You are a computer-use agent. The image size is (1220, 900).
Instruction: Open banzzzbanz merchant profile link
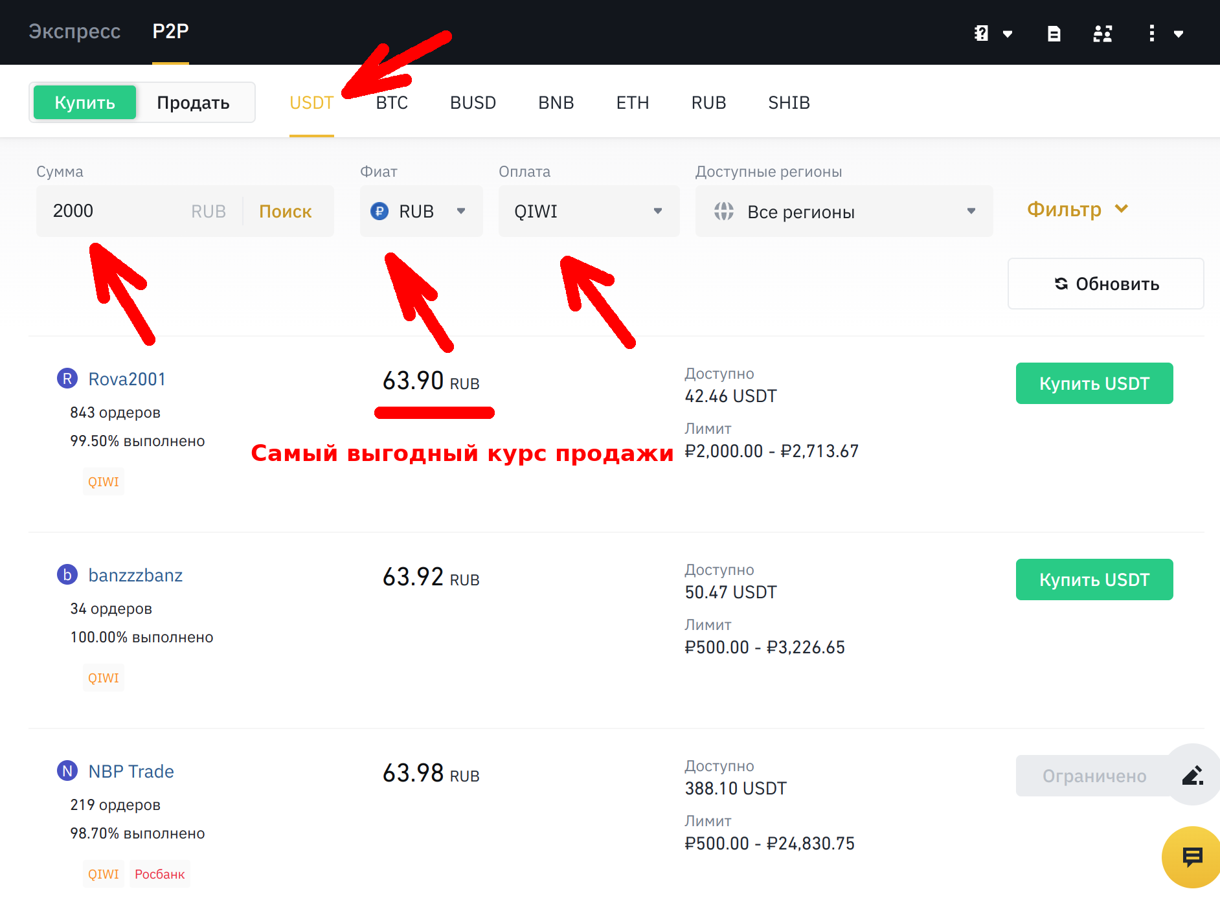135,575
